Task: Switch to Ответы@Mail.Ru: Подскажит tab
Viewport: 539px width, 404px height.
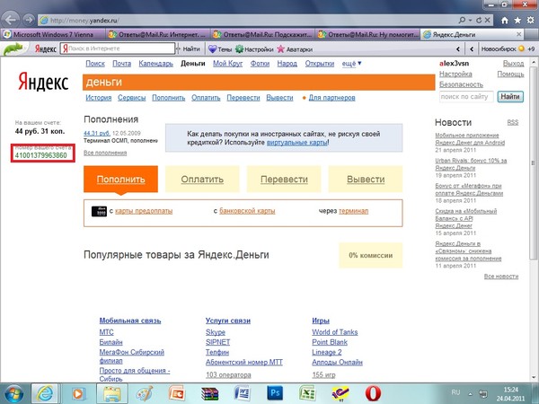Action: [x=263, y=34]
